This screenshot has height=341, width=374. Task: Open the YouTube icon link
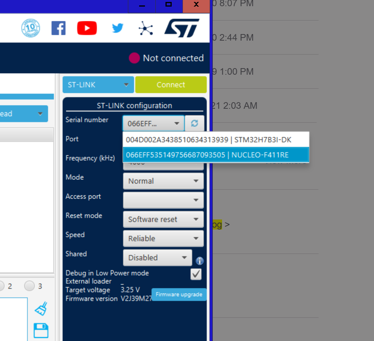tap(87, 28)
